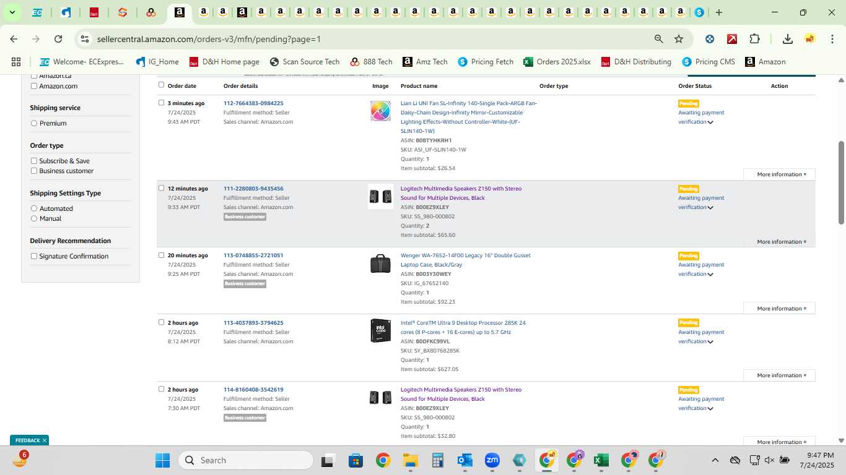Open the D&H Distributing bookmark
Viewport: 846px width, 475px height.
(636, 62)
